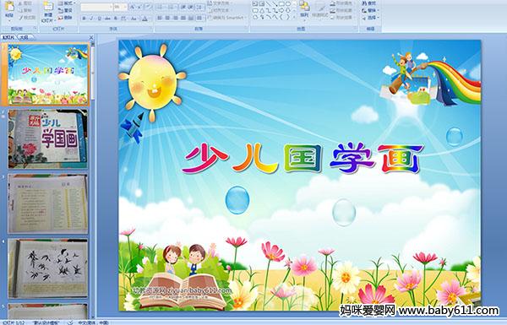Viewport: 507px width, 325px height.
Task: Click the language indicator 中文(简体,中国) in the status bar
Action: [93, 322]
